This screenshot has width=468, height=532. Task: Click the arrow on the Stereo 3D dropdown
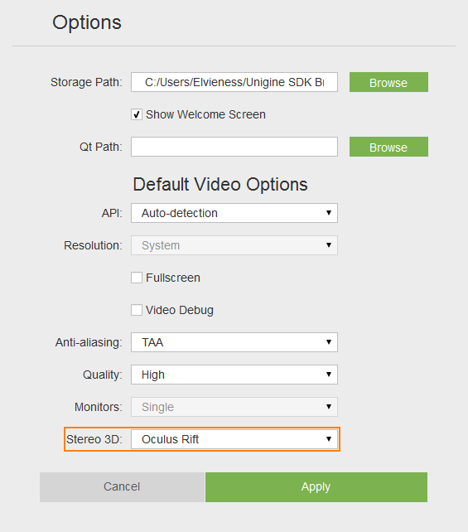pyautogui.click(x=329, y=439)
